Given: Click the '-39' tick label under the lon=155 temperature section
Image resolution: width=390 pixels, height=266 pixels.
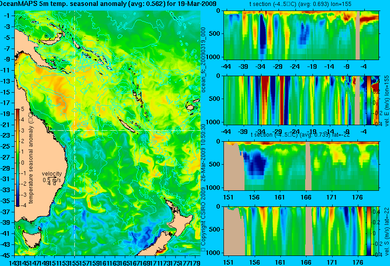Looking at the screenshot, I should (x=243, y=66).
